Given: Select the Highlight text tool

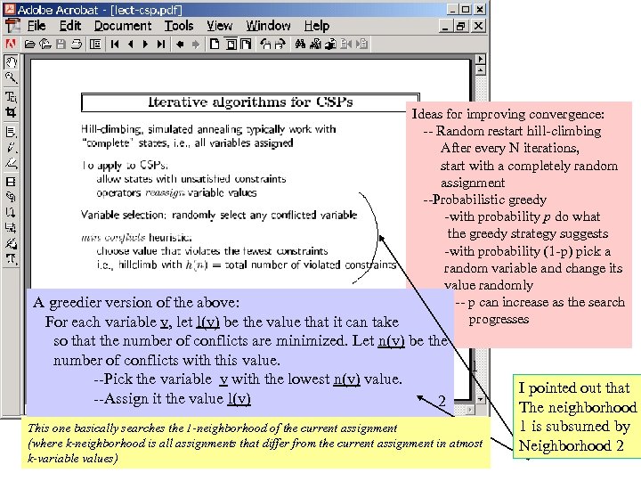Looking at the screenshot, I should (11, 164).
